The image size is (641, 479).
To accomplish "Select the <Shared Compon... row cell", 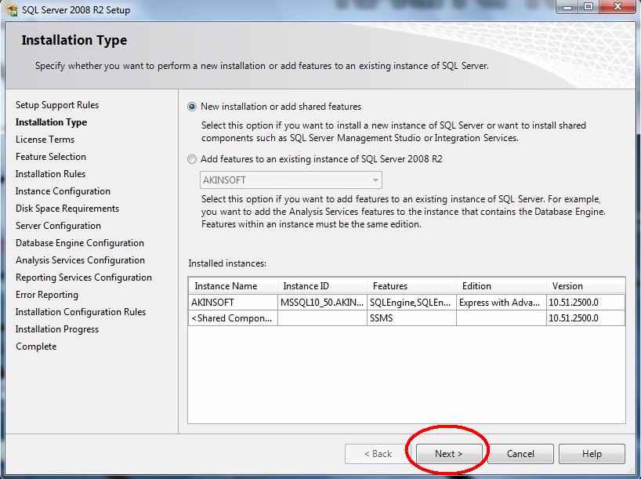I will pos(233,318).
